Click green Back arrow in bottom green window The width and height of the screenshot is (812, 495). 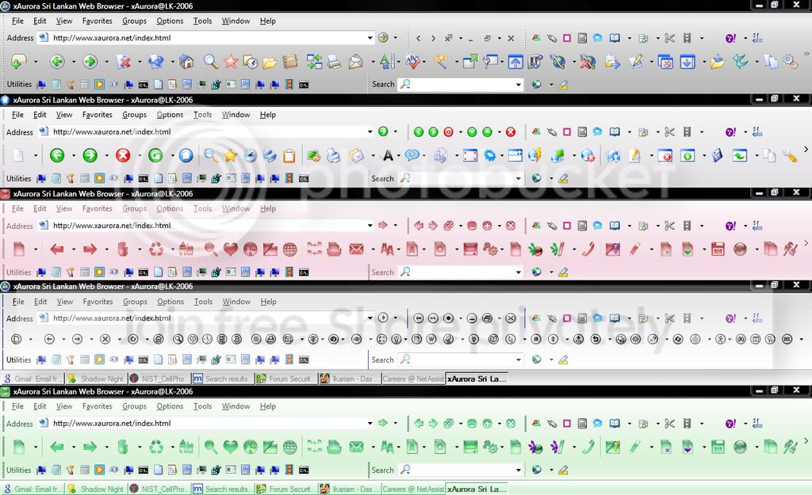point(57,447)
